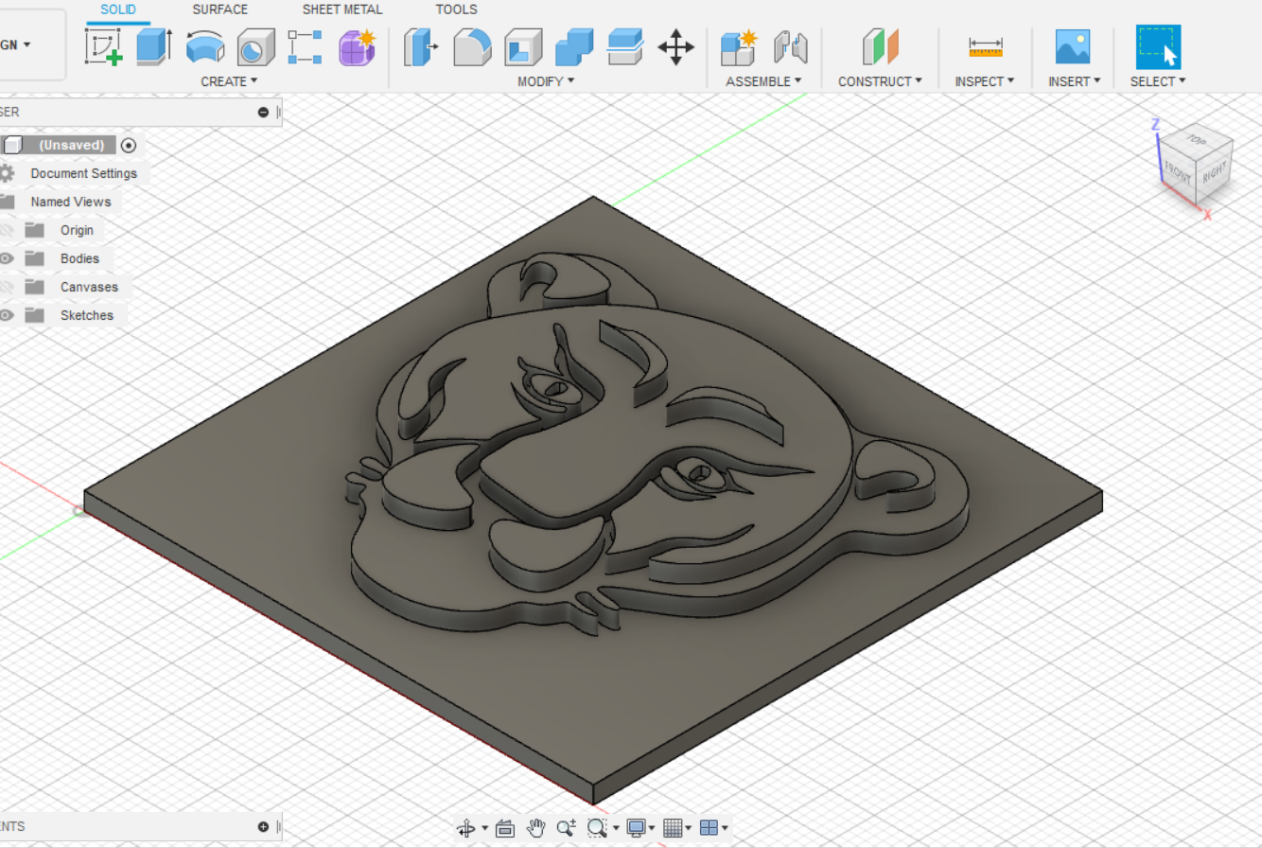The width and height of the screenshot is (1262, 848).
Task: Select the Extrude tool
Action: [154, 46]
